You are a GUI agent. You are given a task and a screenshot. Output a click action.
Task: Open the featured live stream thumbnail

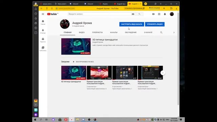76,46
